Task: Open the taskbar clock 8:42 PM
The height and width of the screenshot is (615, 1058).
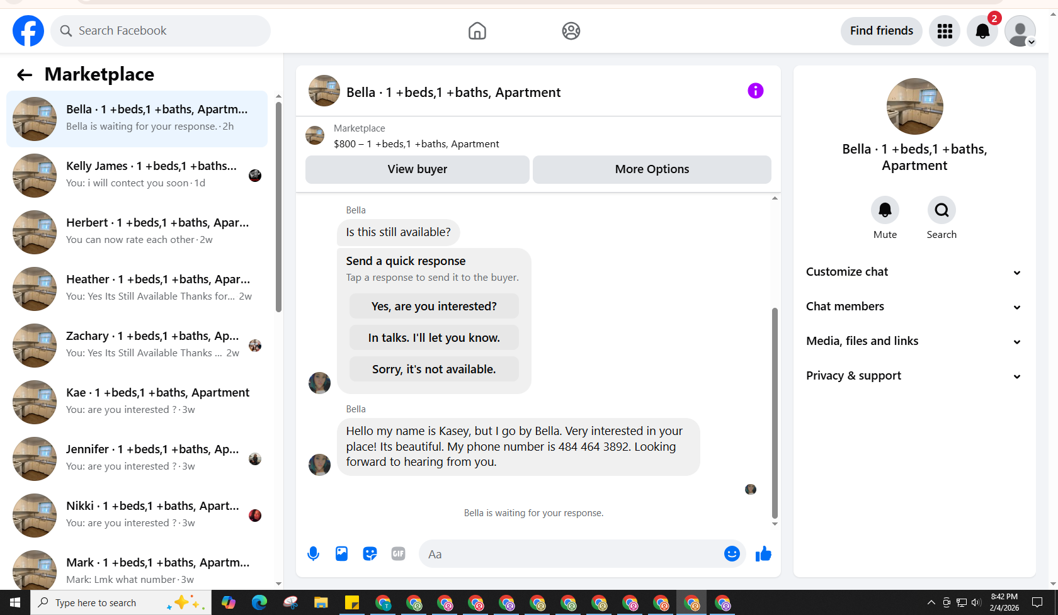Action: point(1004,602)
